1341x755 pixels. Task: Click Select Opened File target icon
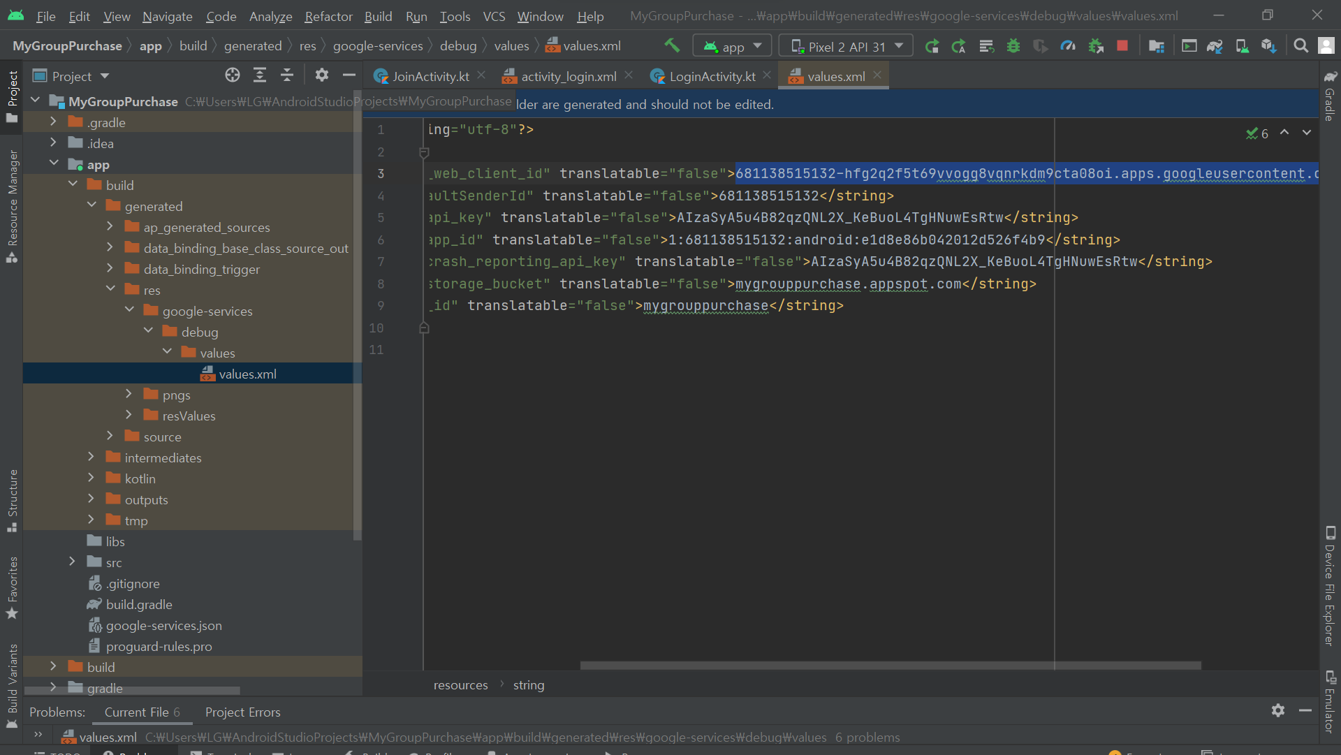(x=233, y=75)
